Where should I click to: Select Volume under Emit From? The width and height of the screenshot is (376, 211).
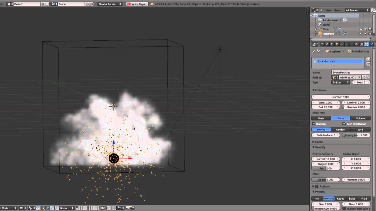pos(360,118)
